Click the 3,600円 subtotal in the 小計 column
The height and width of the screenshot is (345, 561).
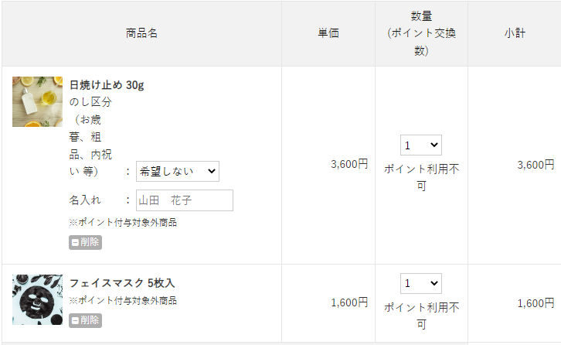tap(535, 164)
